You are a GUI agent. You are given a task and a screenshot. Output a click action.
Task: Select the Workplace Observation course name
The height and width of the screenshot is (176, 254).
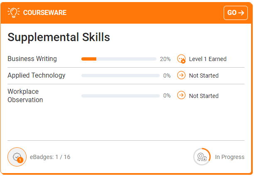25,95
